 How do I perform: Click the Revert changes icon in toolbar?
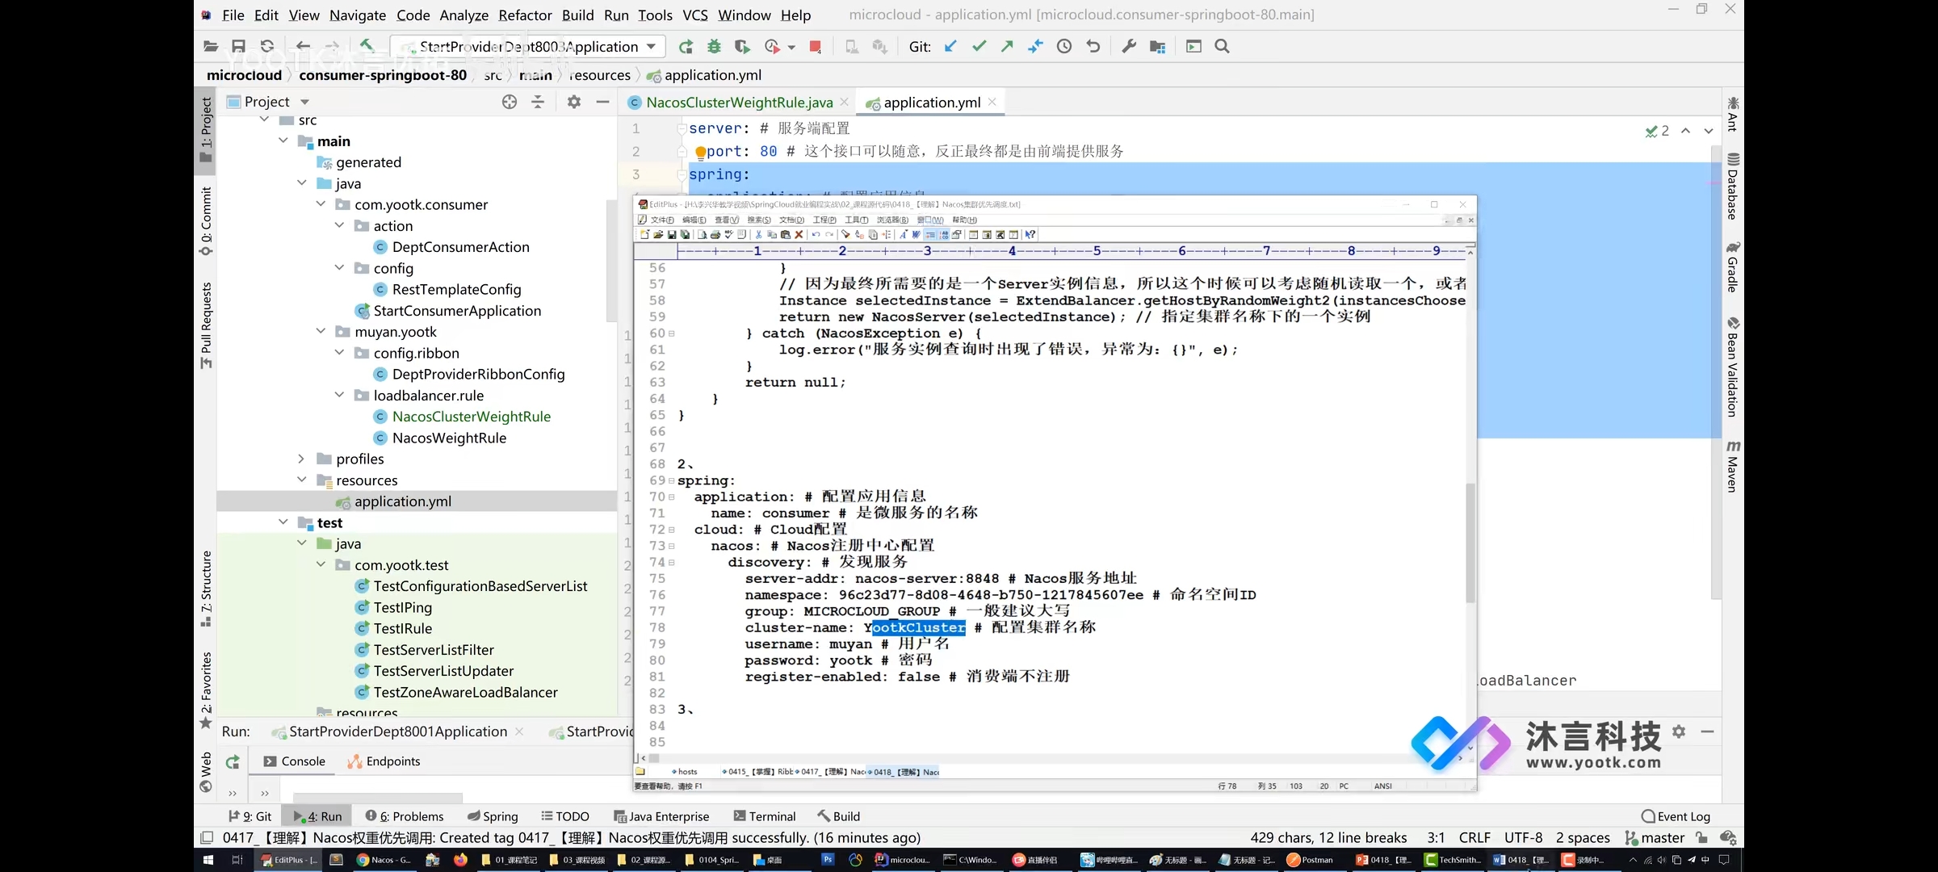coord(1092,46)
